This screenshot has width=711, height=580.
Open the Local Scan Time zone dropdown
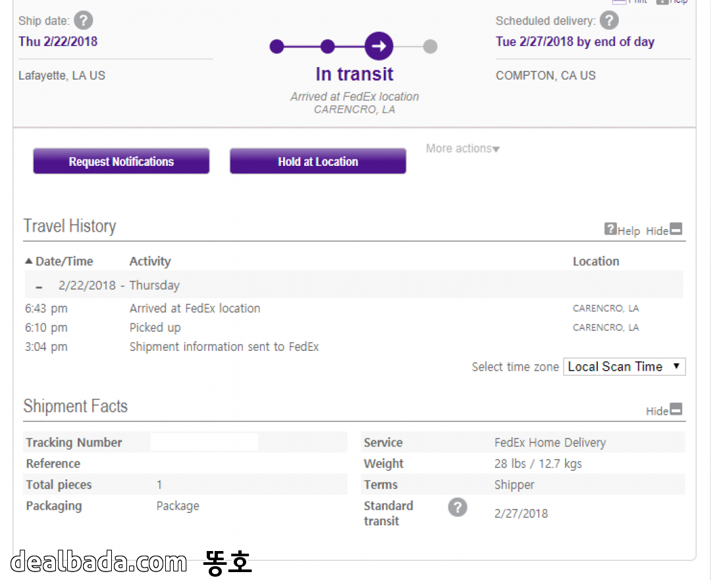[x=623, y=367]
